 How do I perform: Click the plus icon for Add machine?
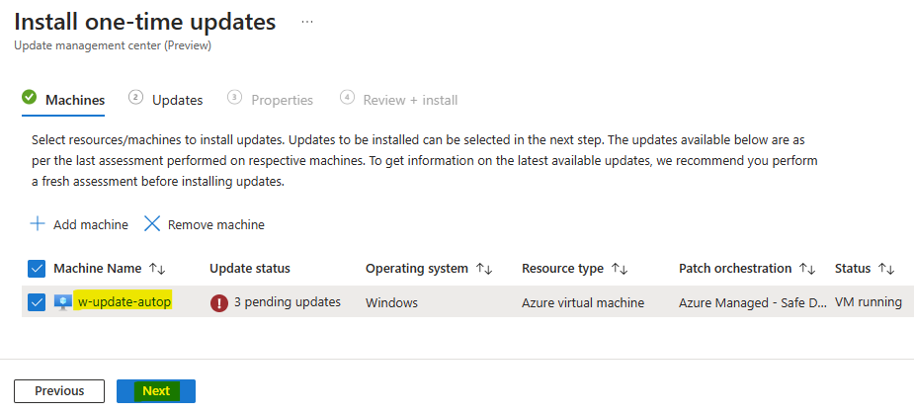(x=38, y=224)
